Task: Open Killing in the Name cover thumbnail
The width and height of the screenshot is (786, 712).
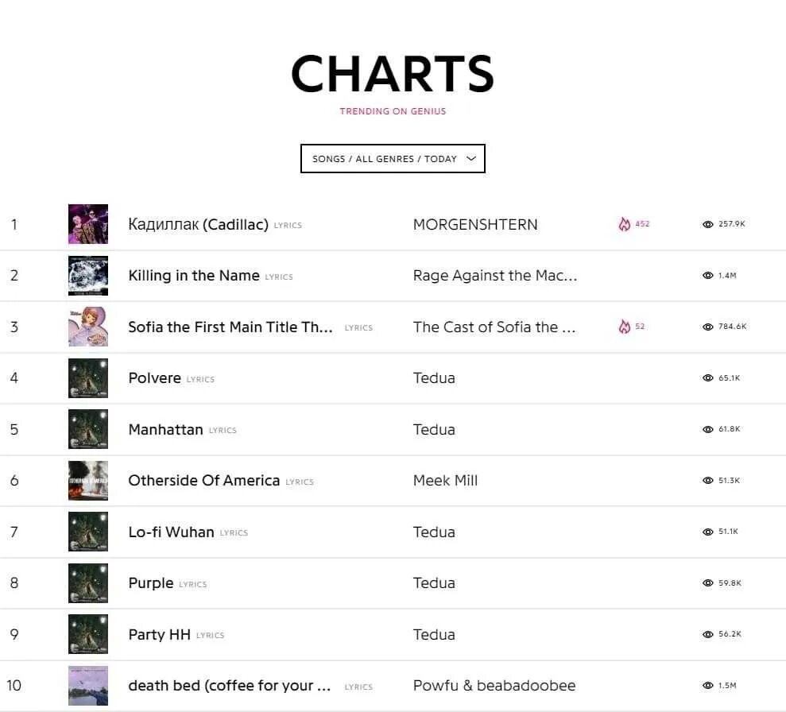Action: tap(88, 276)
